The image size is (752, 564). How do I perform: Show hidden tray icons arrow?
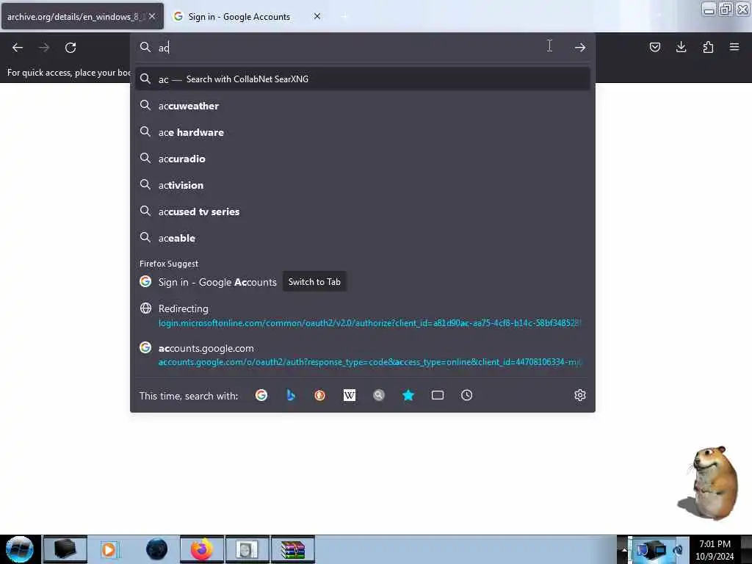click(x=624, y=549)
